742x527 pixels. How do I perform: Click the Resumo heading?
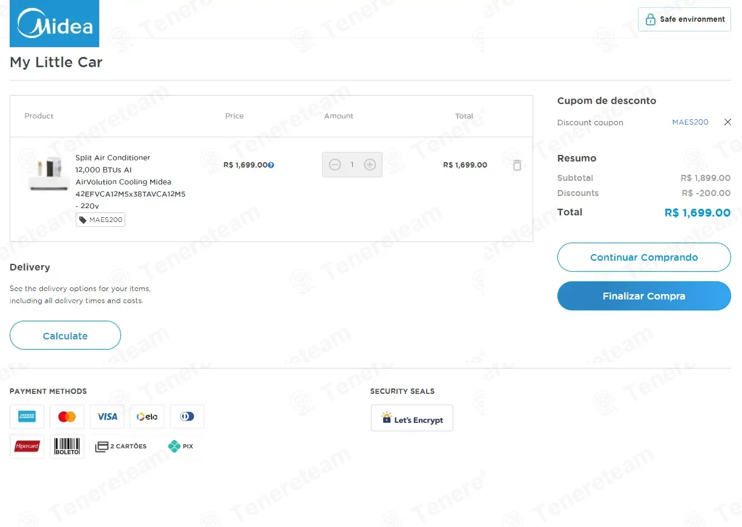[x=577, y=158]
